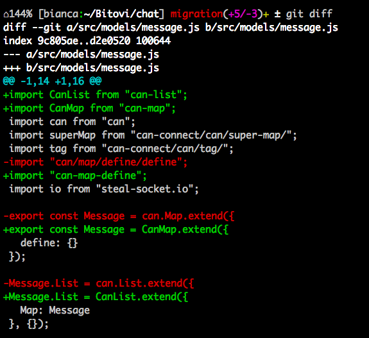Click the +++ b/src/models/message.js line

pyautogui.click(x=82, y=68)
